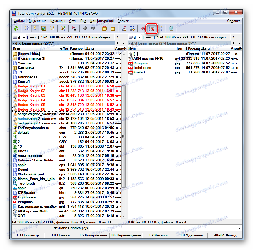This screenshot has width=254, height=250.
Task: Expand left panel directory history arrow
Action: (123, 43)
